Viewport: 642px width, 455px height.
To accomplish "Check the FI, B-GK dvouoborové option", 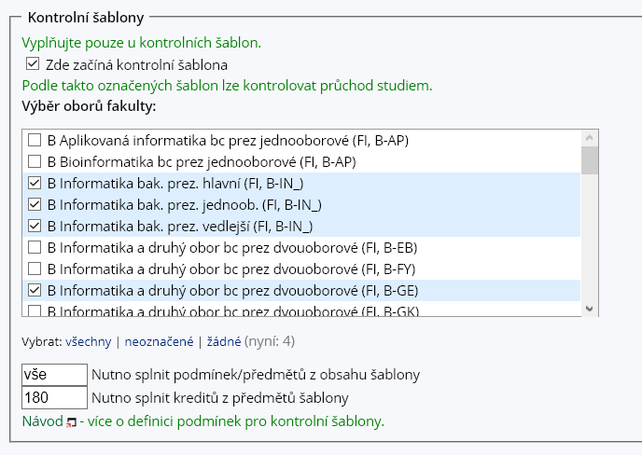I will pyautogui.click(x=35, y=310).
